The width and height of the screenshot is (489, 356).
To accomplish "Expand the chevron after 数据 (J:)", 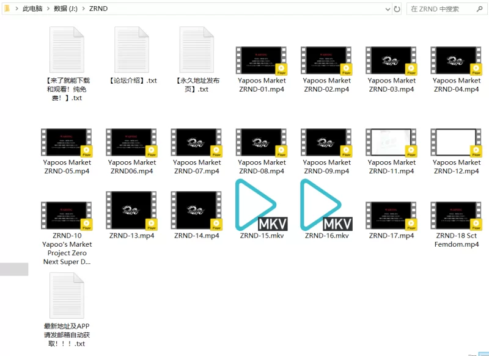I will click(83, 9).
